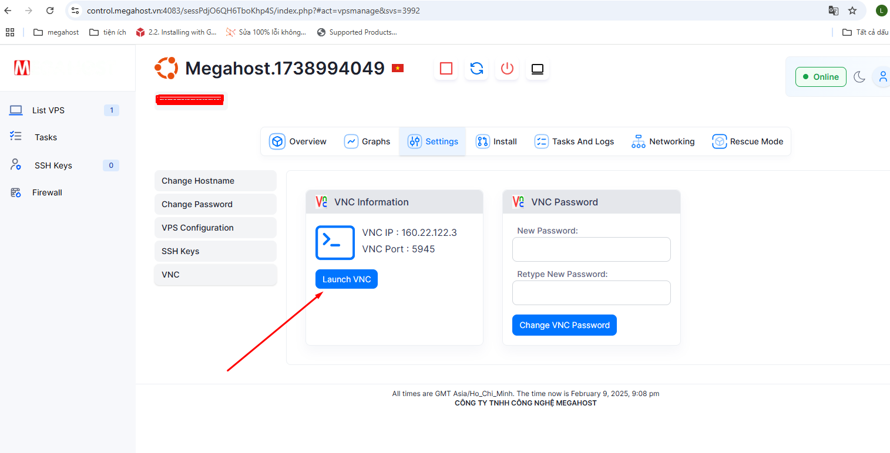Go to the Networking tab
890x453 pixels.
click(663, 141)
